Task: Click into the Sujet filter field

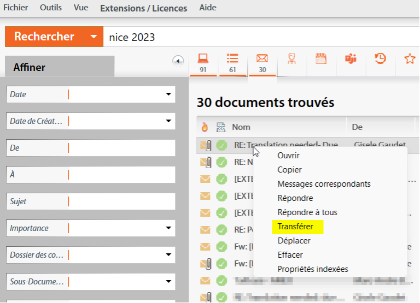Action: [x=120, y=201]
